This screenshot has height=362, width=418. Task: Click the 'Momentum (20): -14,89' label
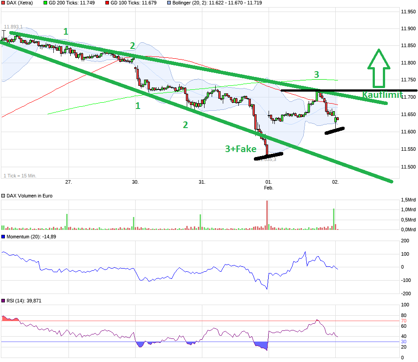[x=31, y=237]
